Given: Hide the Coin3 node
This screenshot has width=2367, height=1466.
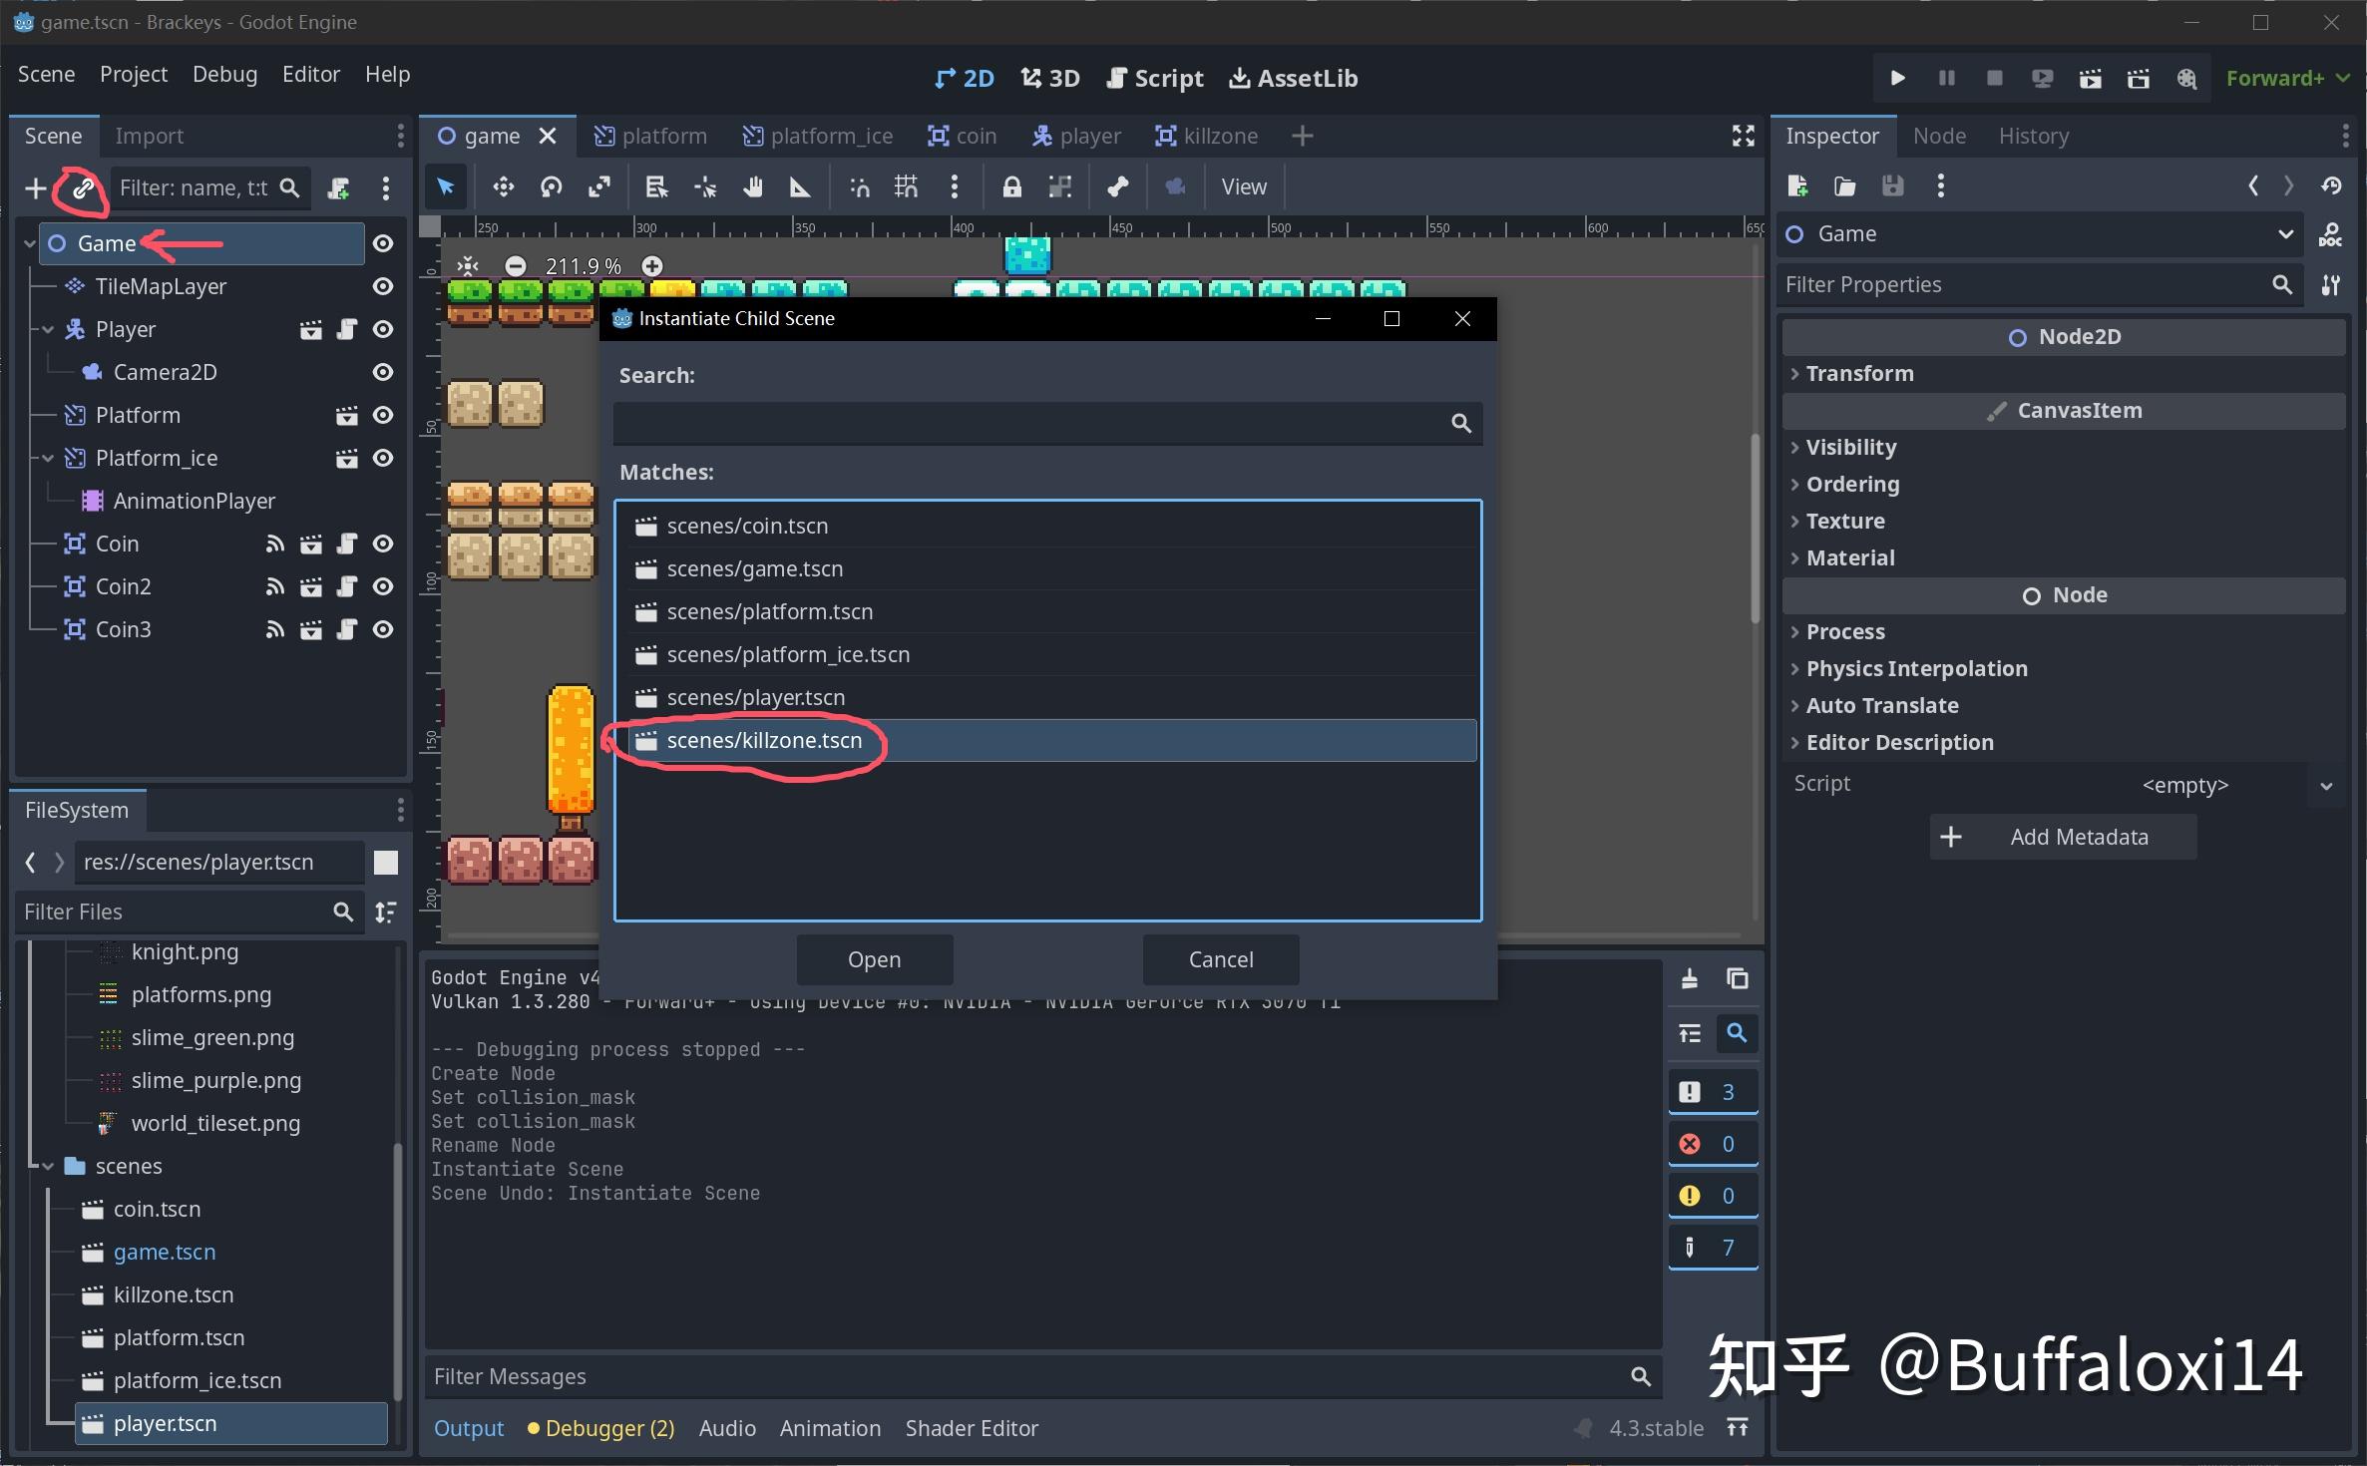Looking at the screenshot, I should click(x=383, y=629).
